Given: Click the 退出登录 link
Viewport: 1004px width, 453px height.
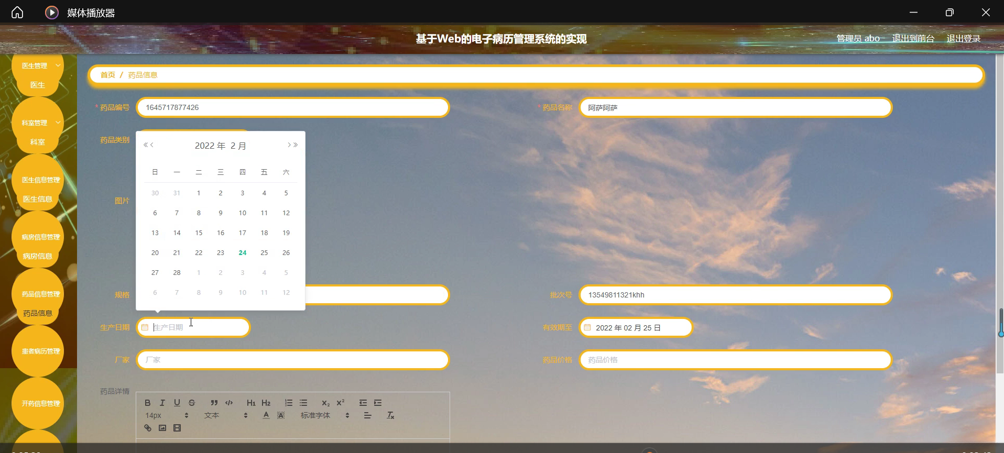Looking at the screenshot, I should (964, 38).
